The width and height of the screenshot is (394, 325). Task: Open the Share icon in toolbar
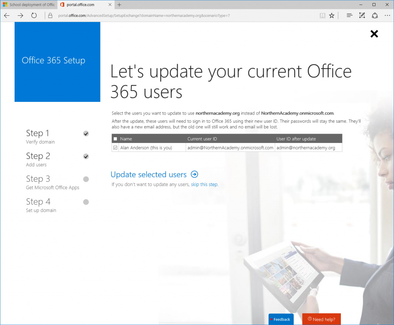(x=375, y=16)
